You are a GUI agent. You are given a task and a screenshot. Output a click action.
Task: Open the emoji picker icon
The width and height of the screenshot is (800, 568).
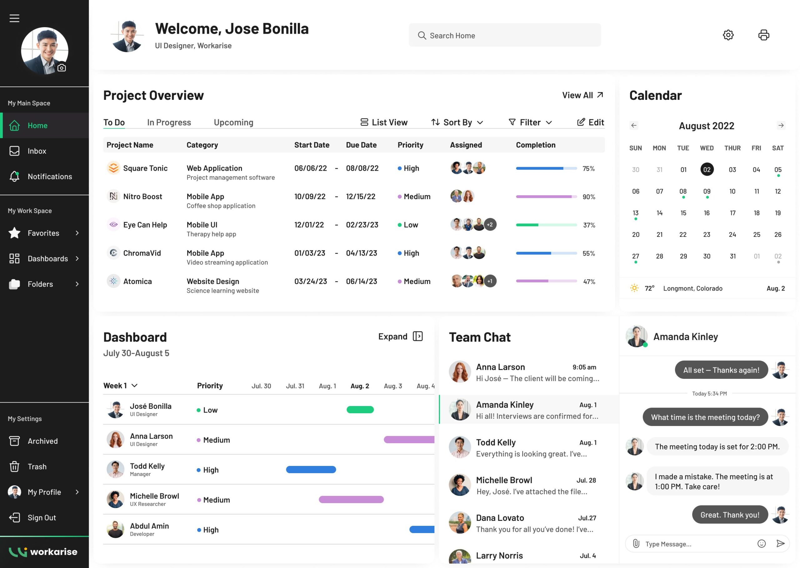[761, 544]
